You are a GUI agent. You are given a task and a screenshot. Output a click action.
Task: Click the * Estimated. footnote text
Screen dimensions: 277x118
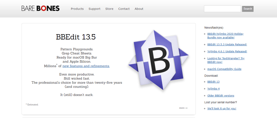pyautogui.click(x=32, y=105)
